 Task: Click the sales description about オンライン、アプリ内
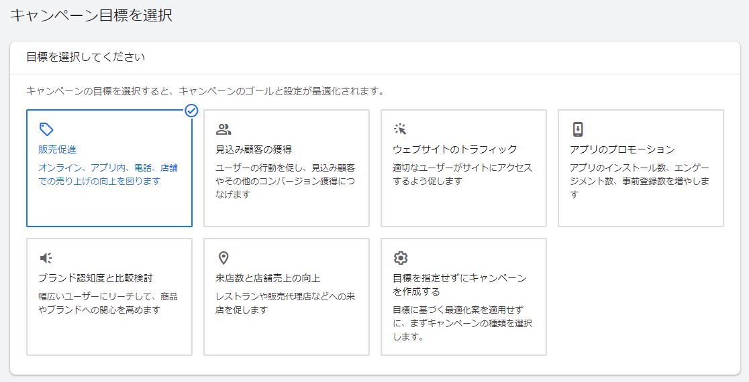[108, 174]
